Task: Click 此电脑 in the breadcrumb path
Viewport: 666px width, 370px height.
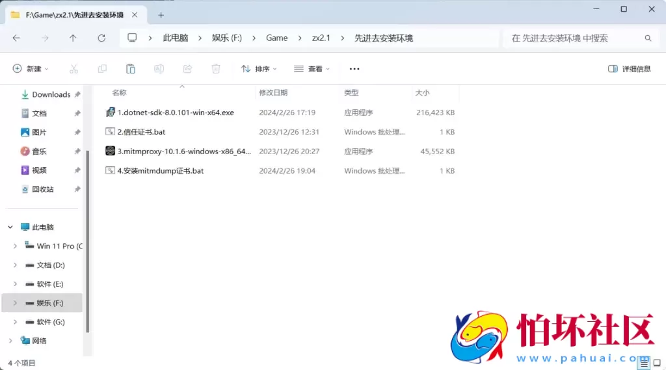Action: (x=176, y=38)
